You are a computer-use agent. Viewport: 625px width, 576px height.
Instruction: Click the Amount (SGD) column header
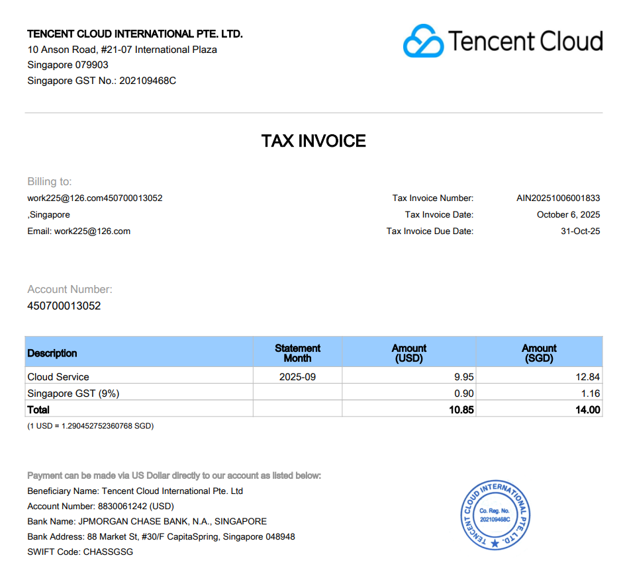tap(539, 353)
